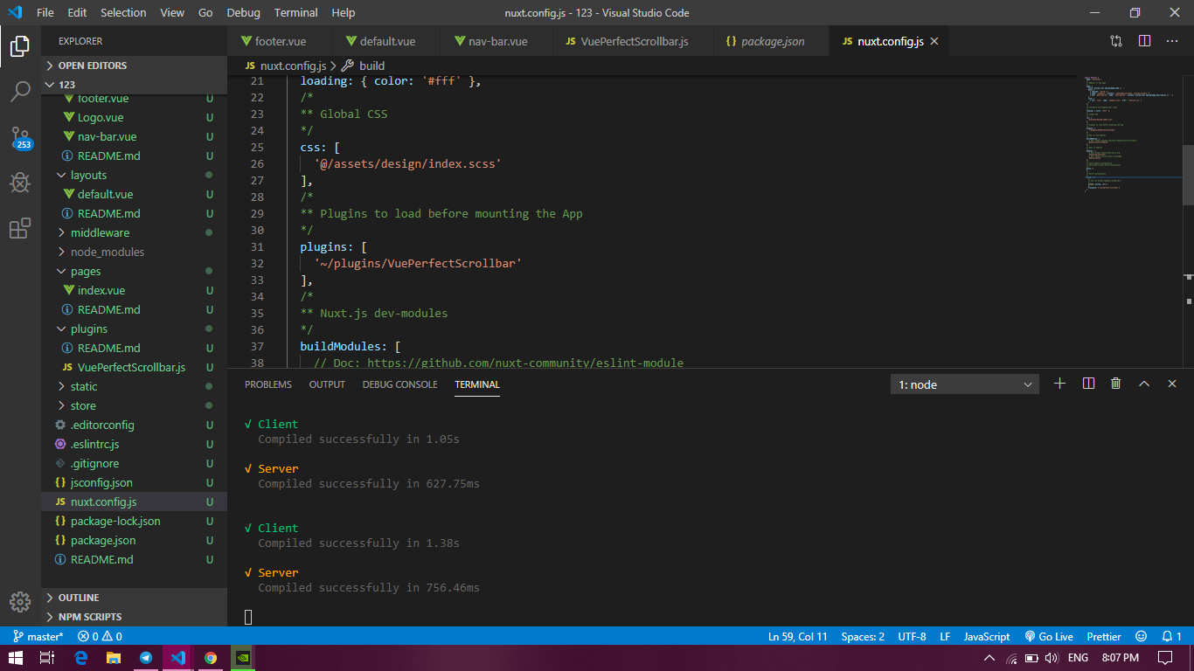
Task: Close the terminal panel
Action: click(1172, 384)
